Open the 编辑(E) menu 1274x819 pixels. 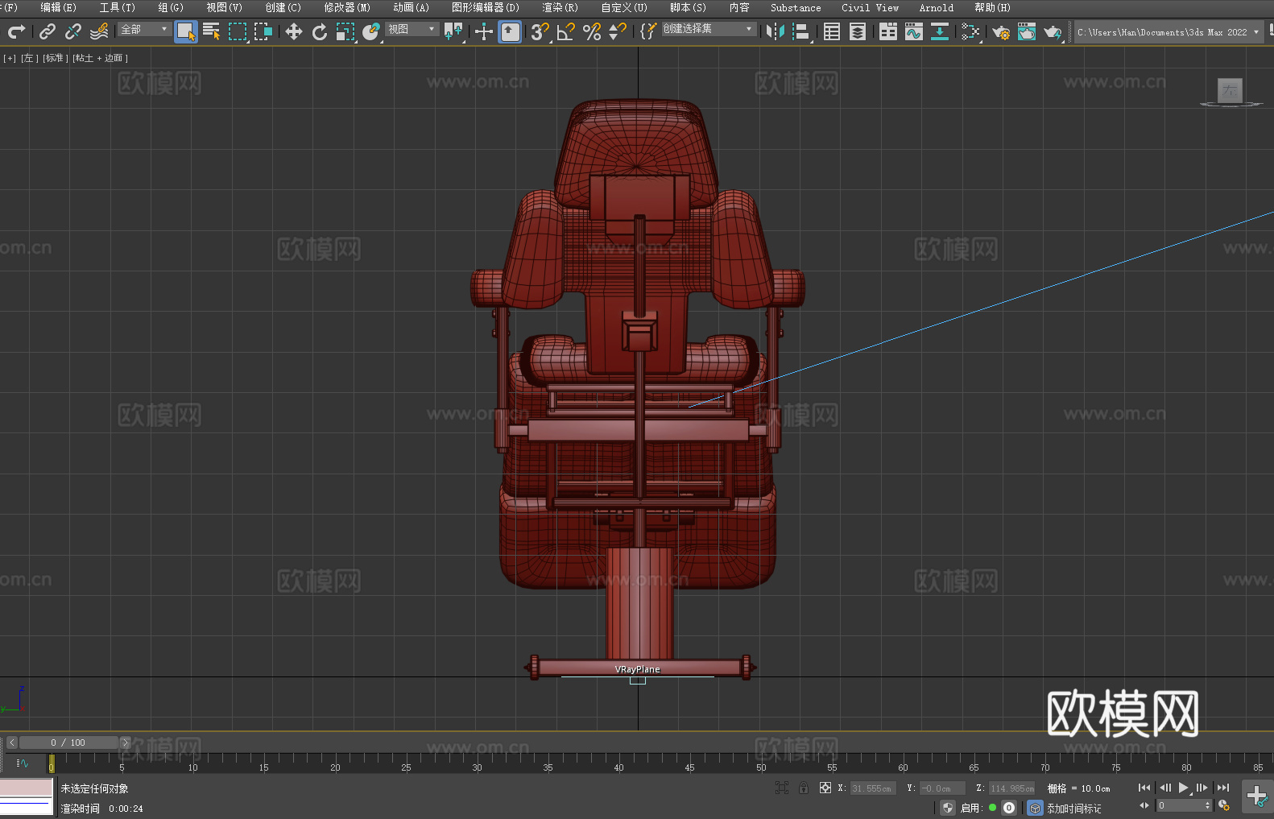click(x=59, y=7)
